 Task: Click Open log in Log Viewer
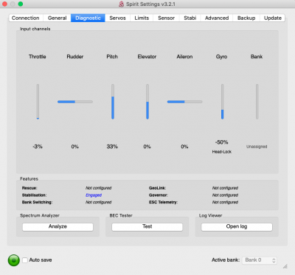tap(237, 226)
